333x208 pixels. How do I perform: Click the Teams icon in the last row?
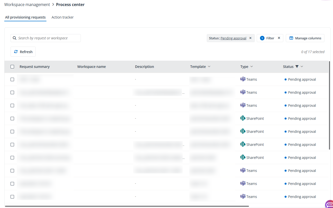tap(243, 196)
